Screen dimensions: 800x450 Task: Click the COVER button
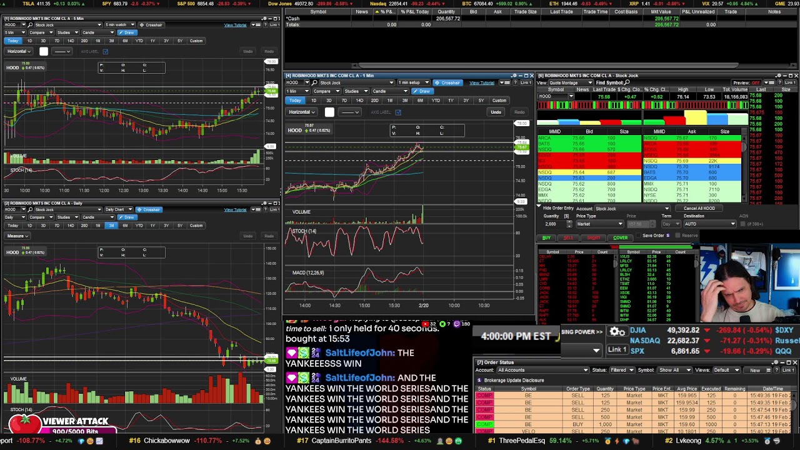click(620, 237)
